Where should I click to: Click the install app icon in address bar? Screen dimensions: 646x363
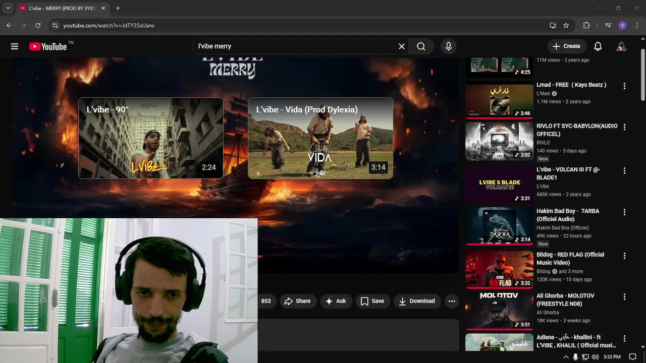click(553, 25)
